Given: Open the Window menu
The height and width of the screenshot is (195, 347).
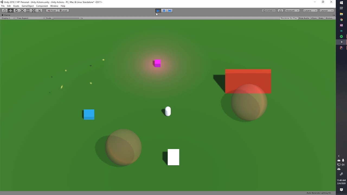Looking at the screenshot, I should tap(54, 6).
